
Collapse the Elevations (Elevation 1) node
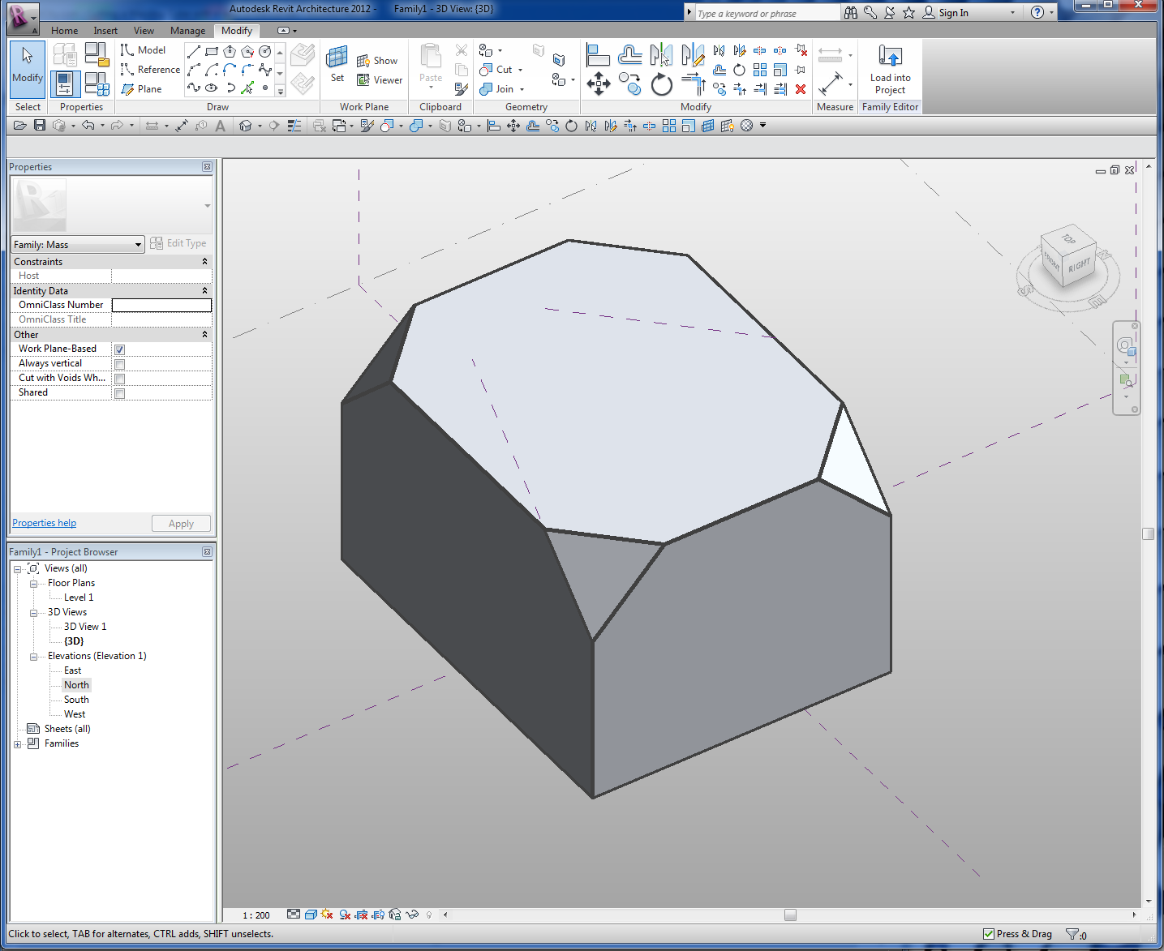coord(33,657)
